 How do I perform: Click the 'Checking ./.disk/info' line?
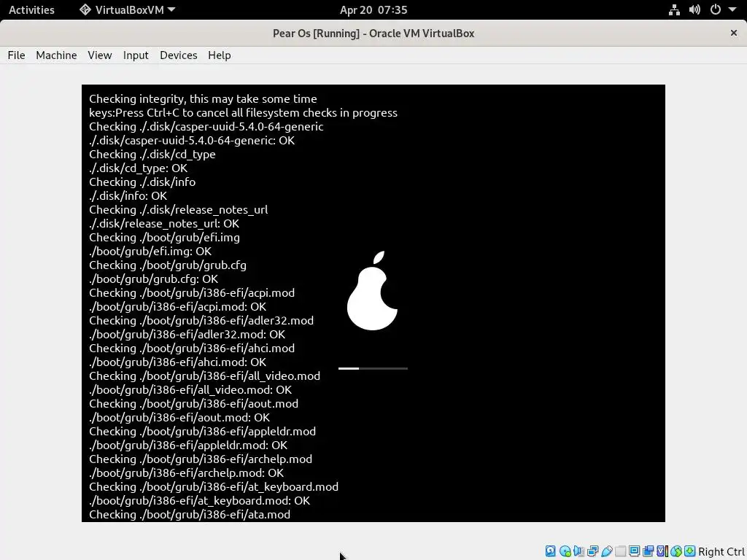click(x=142, y=182)
